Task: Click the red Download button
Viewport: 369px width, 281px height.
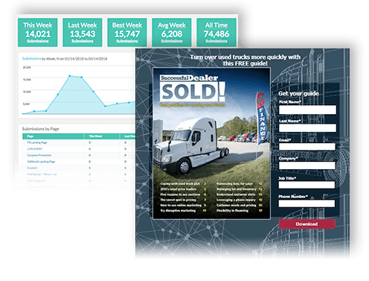Action: click(307, 224)
